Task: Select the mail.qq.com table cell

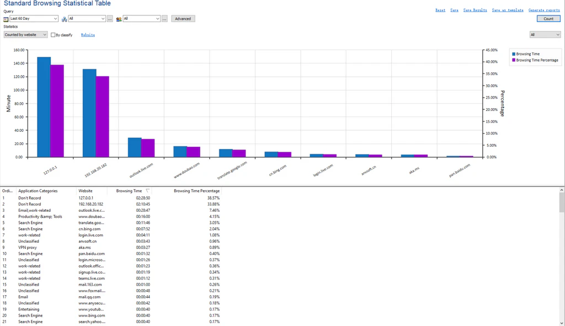Action: [x=89, y=297]
